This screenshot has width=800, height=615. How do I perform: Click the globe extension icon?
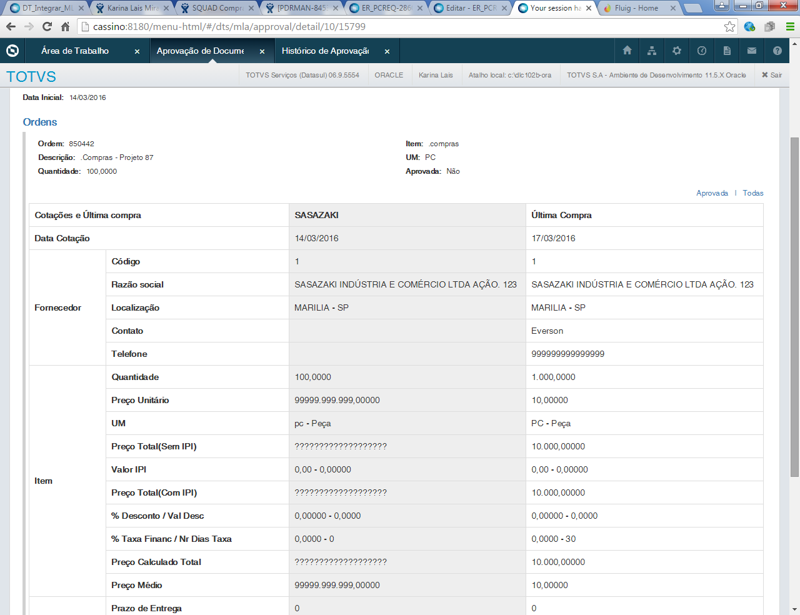pos(749,26)
